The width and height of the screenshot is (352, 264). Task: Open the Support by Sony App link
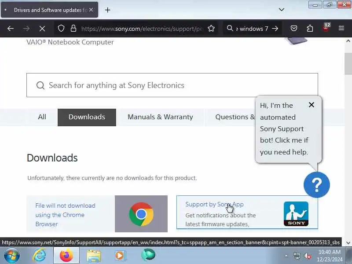214,204
